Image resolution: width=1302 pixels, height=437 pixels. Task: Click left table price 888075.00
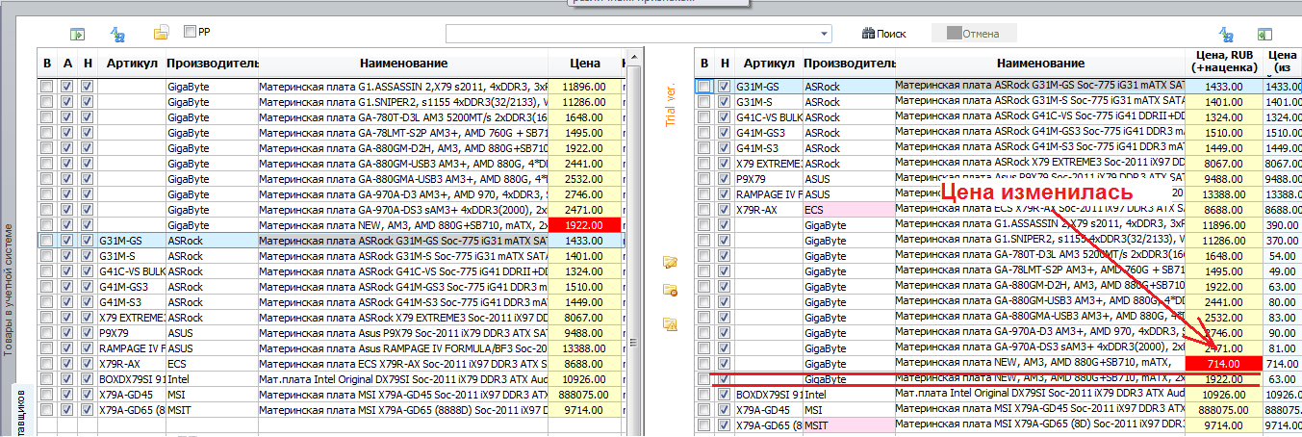(584, 395)
